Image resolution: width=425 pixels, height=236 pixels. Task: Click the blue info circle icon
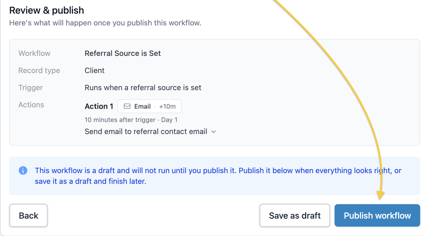pyautogui.click(x=23, y=170)
